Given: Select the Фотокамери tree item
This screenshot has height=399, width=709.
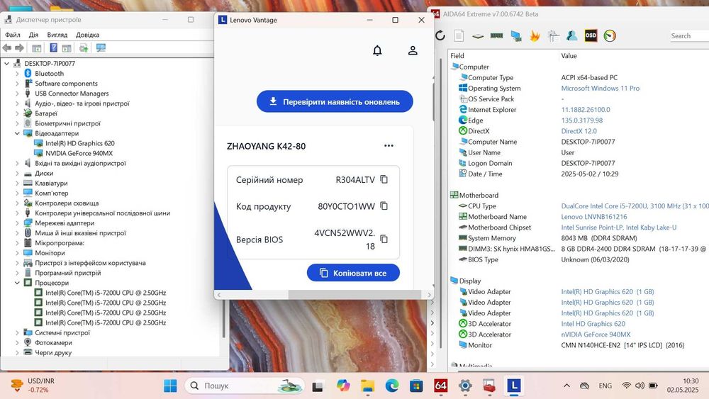Looking at the screenshot, I should coord(53,342).
